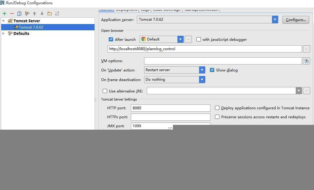This screenshot has width=314, height=190.
Task: Remove the selected configuration with the minus icon
Action: pos(12,14)
